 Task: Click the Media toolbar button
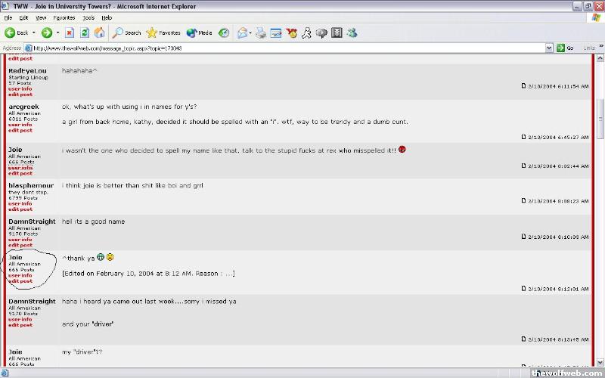(199, 33)
